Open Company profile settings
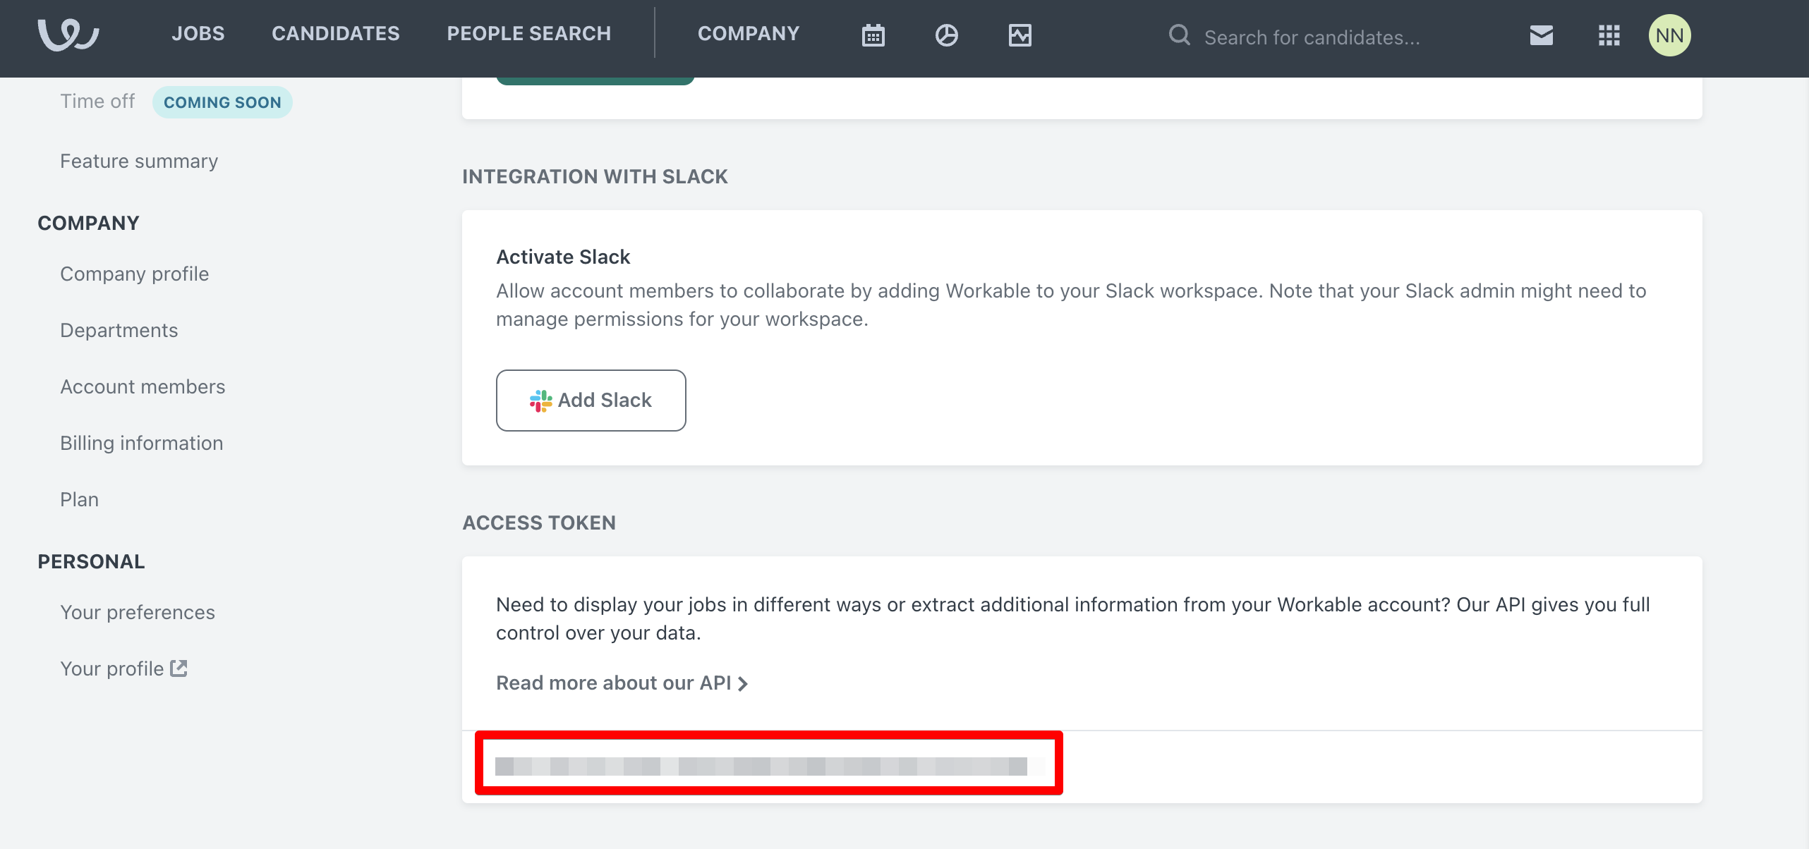Image resolution: width=1809 pixels, height=849 pixels. point(134,274)
